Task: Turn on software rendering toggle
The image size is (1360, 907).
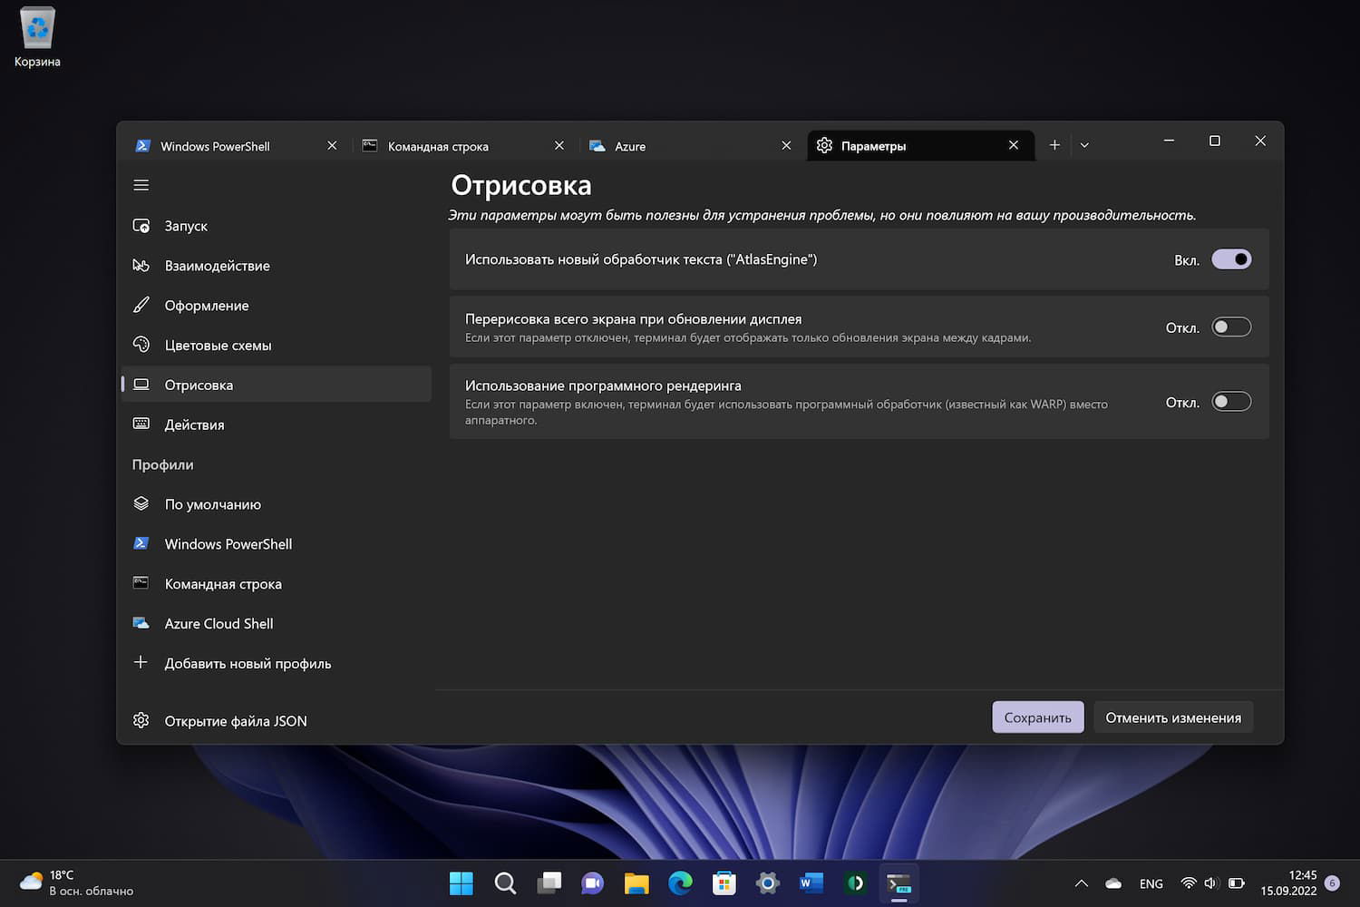Action: pyautogui.click(x=1231, y=402)
